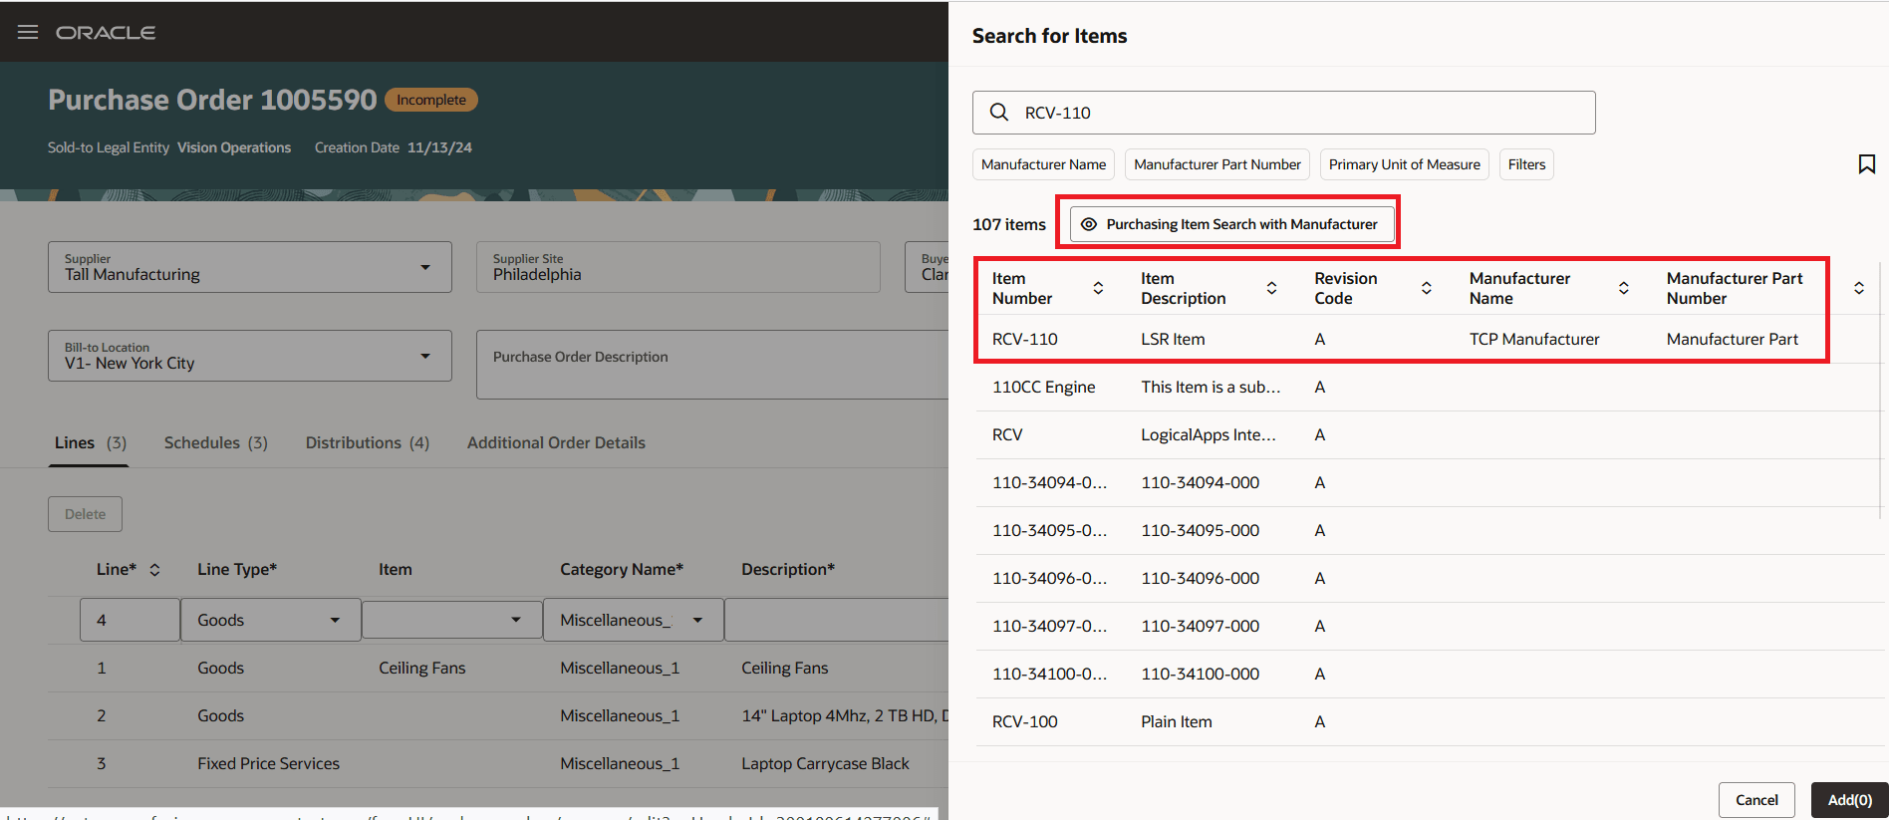The width and height of the screenshot is (1889, 820).
Task: Select the Manufacturer Name filter chip
Action: pos(1043,164)
